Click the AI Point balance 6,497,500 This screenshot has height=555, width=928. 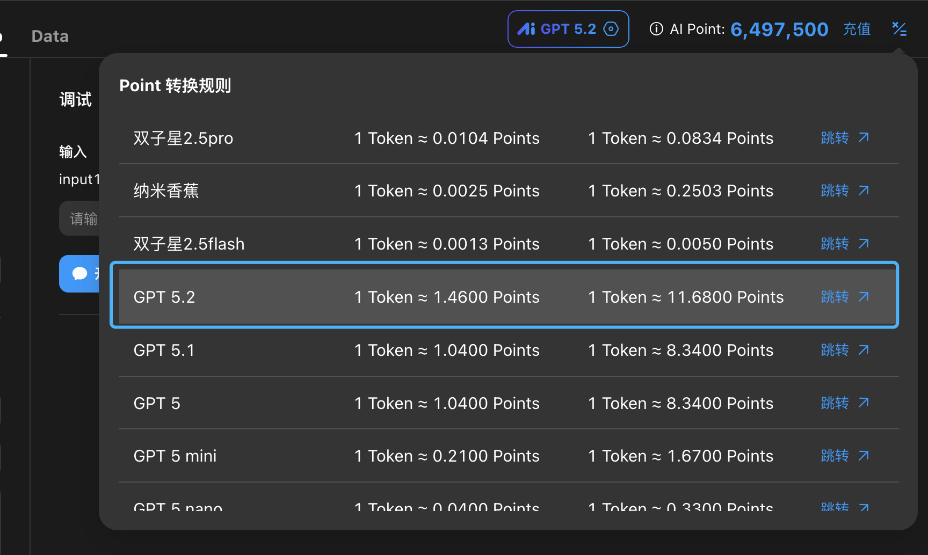click(779, 29)
